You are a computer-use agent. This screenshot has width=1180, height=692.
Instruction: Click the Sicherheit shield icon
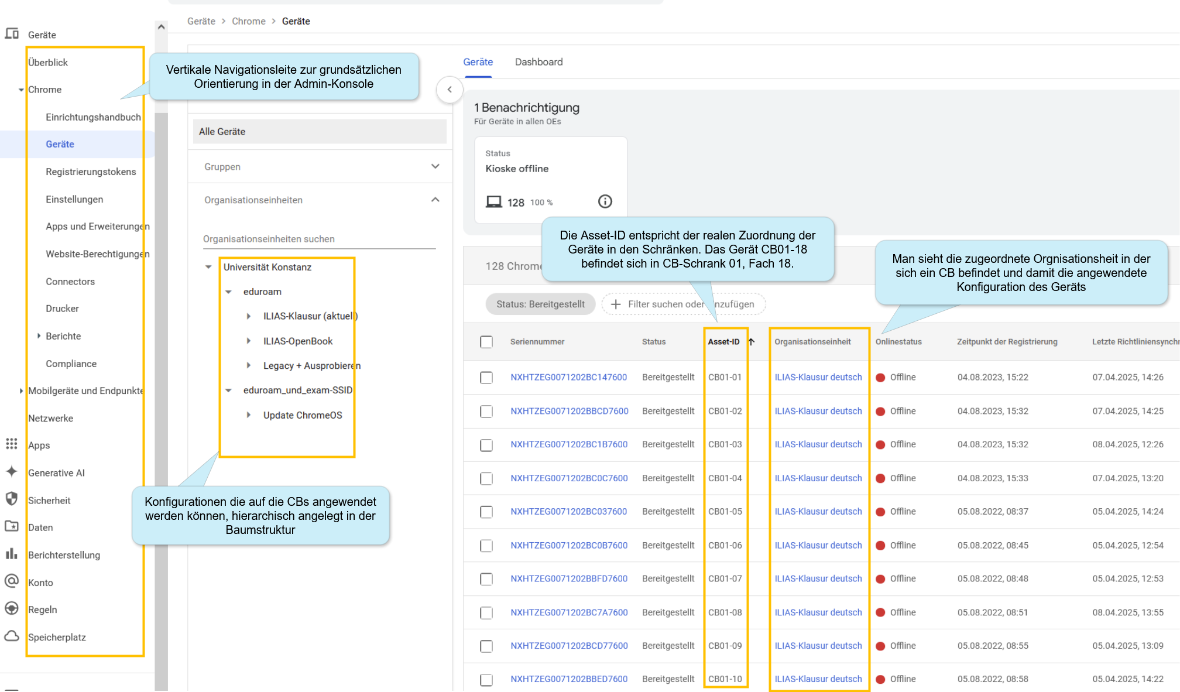[11, 499]
